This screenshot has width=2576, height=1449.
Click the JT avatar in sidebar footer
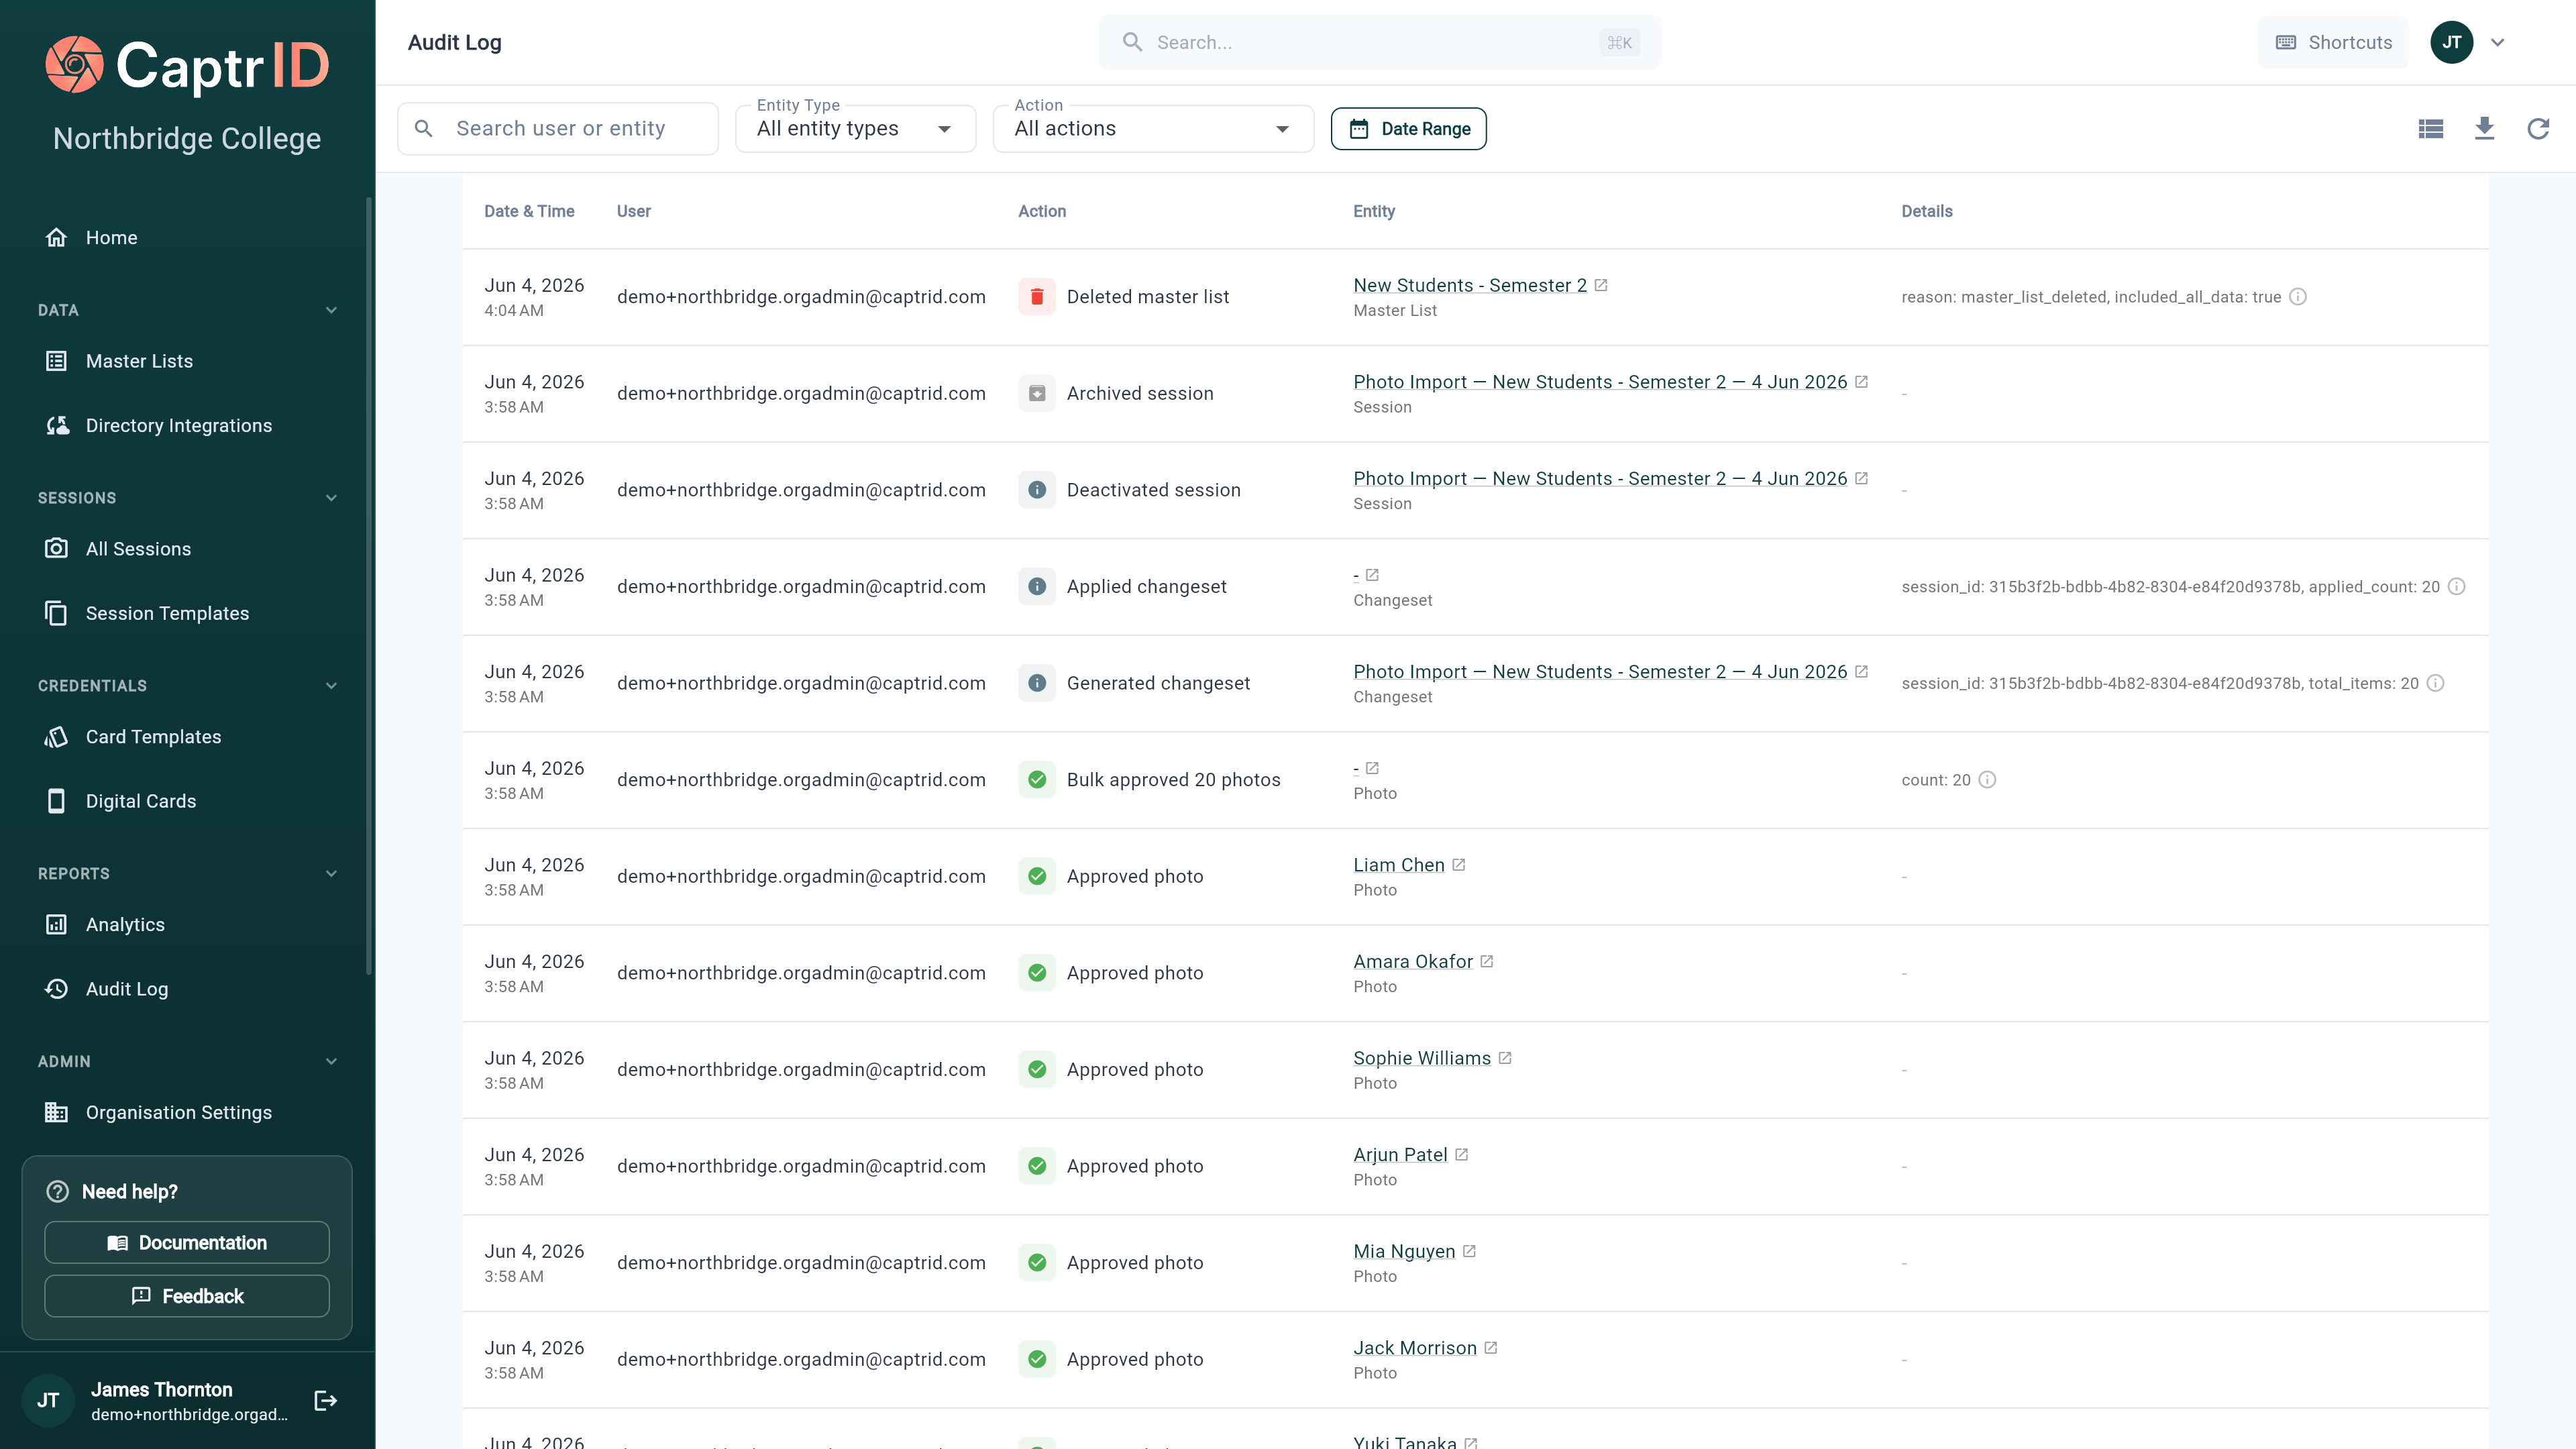pos(48,1400)
